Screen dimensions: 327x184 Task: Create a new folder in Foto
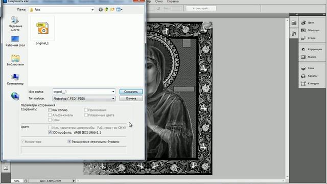click(x=112, y=10)
